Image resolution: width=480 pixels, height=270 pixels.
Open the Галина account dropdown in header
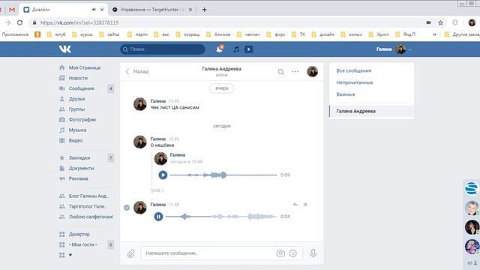tap(393, 49)
